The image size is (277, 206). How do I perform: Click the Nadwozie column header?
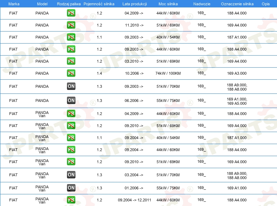[x=202, y=4]
